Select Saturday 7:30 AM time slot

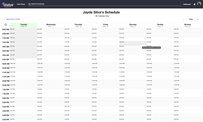133,43
